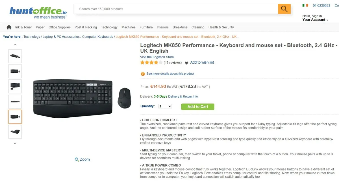Expand the Your Account dropdown menu

click(x=314, y=20)
